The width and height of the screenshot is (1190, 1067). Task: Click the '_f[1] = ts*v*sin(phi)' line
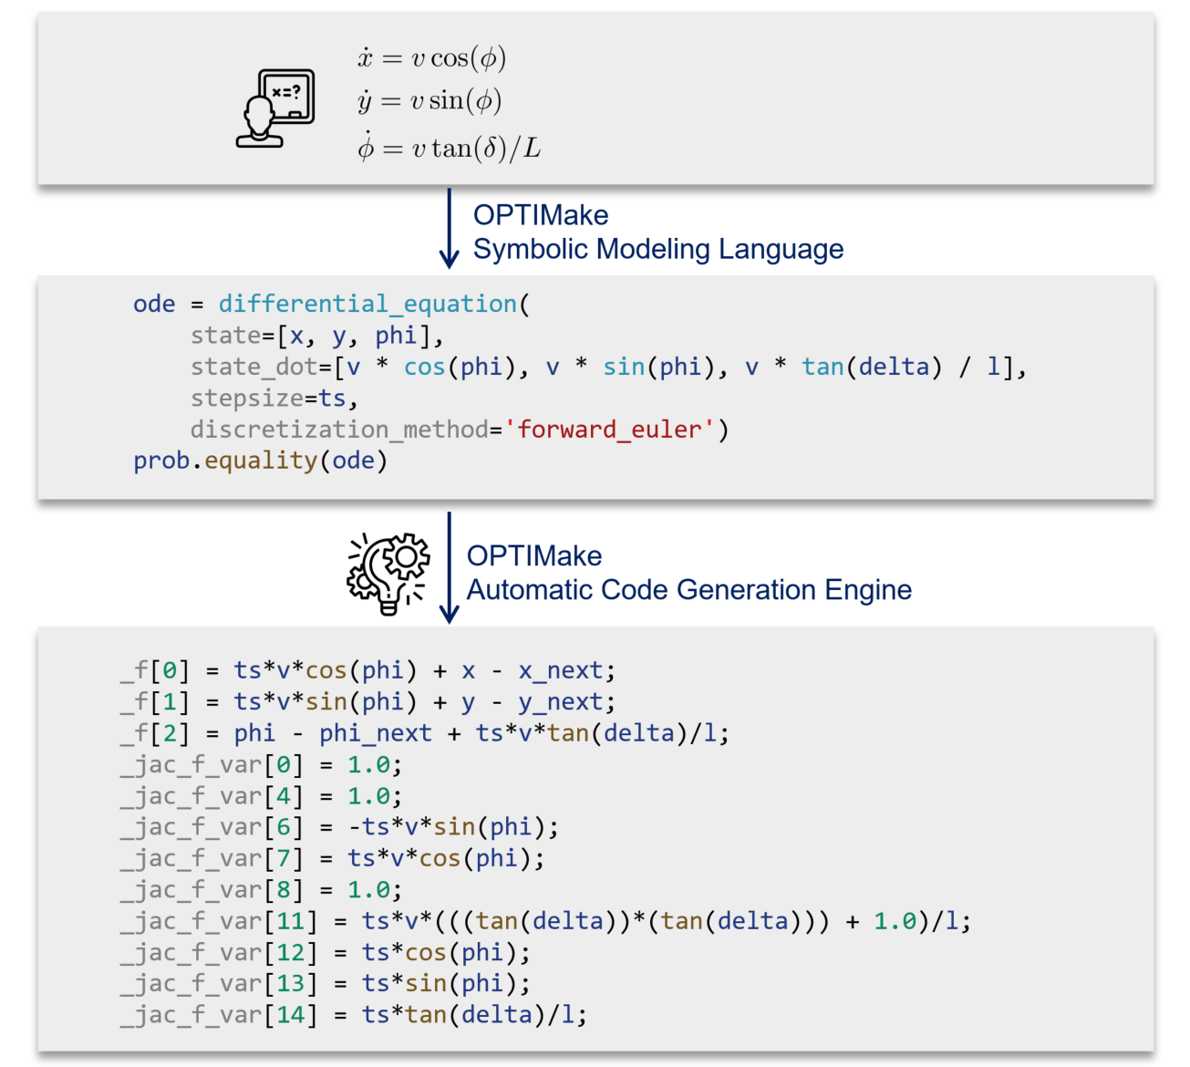[368, 701]
